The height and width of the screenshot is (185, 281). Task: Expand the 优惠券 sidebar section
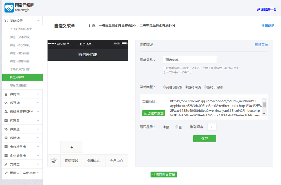click(x=38, y=121)
